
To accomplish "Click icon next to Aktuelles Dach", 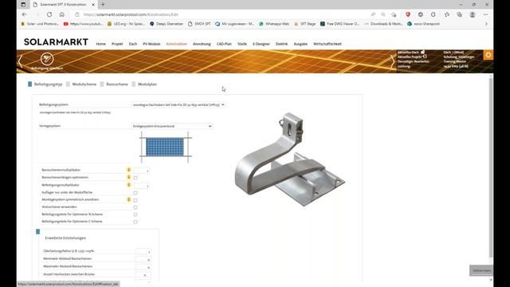I will pos(423,52).
